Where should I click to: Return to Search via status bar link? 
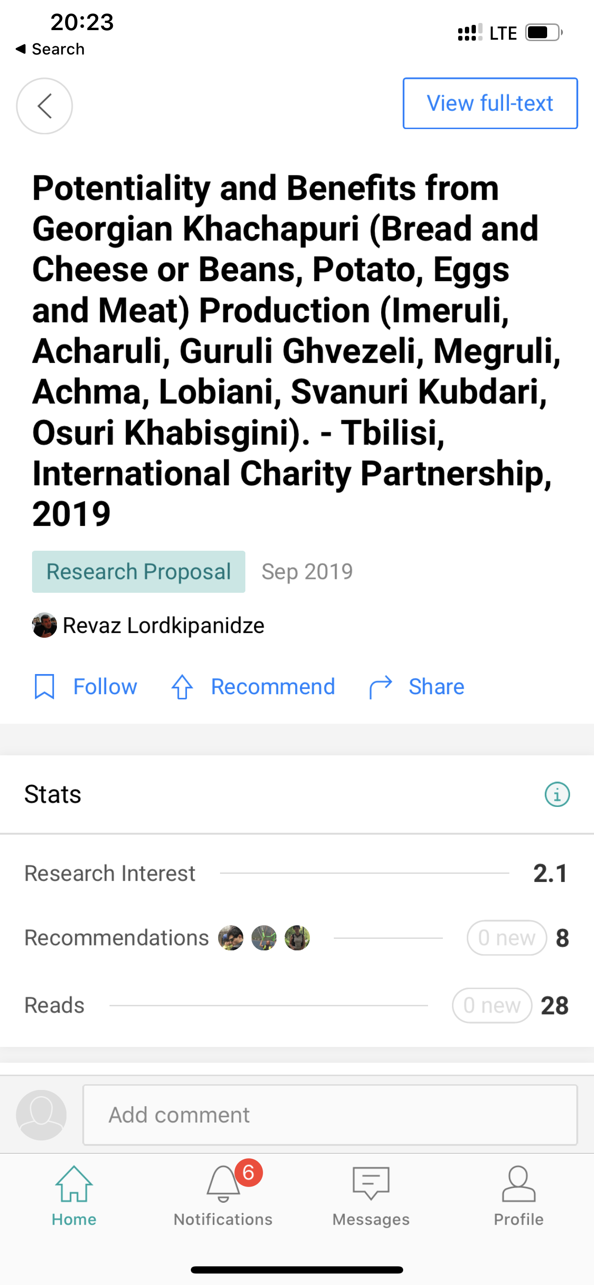click(x=50, y=49)
